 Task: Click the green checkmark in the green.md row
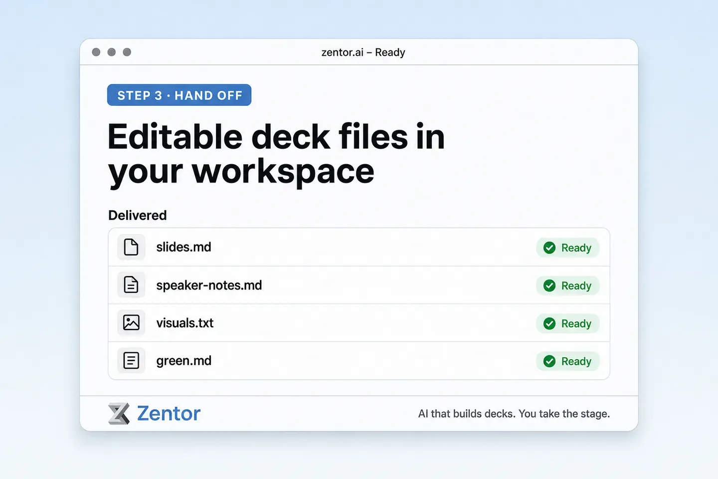tap(549, 361)
